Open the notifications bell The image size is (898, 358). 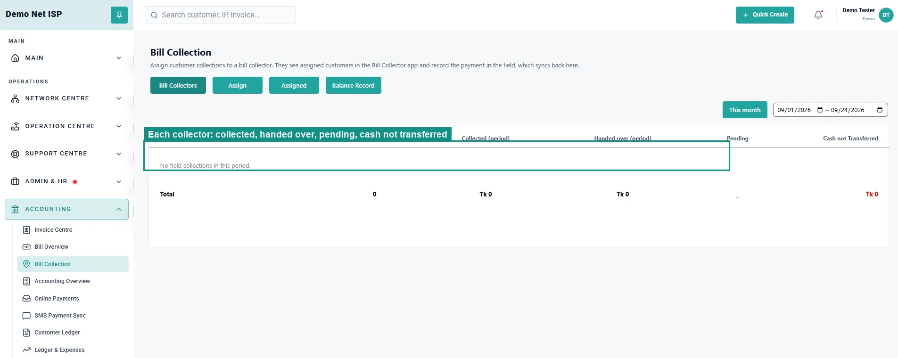point(818,15)
